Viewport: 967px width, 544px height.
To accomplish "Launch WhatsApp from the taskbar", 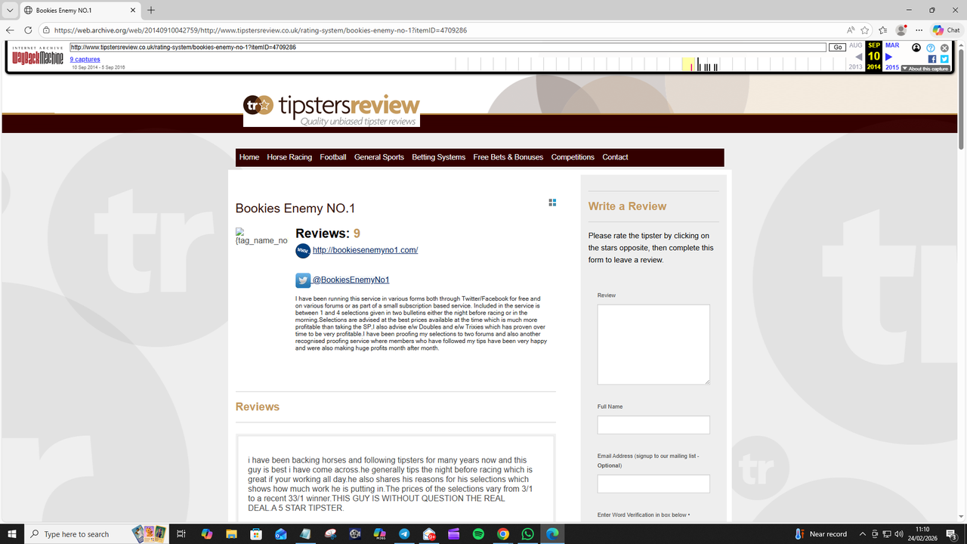I will 527,534.
